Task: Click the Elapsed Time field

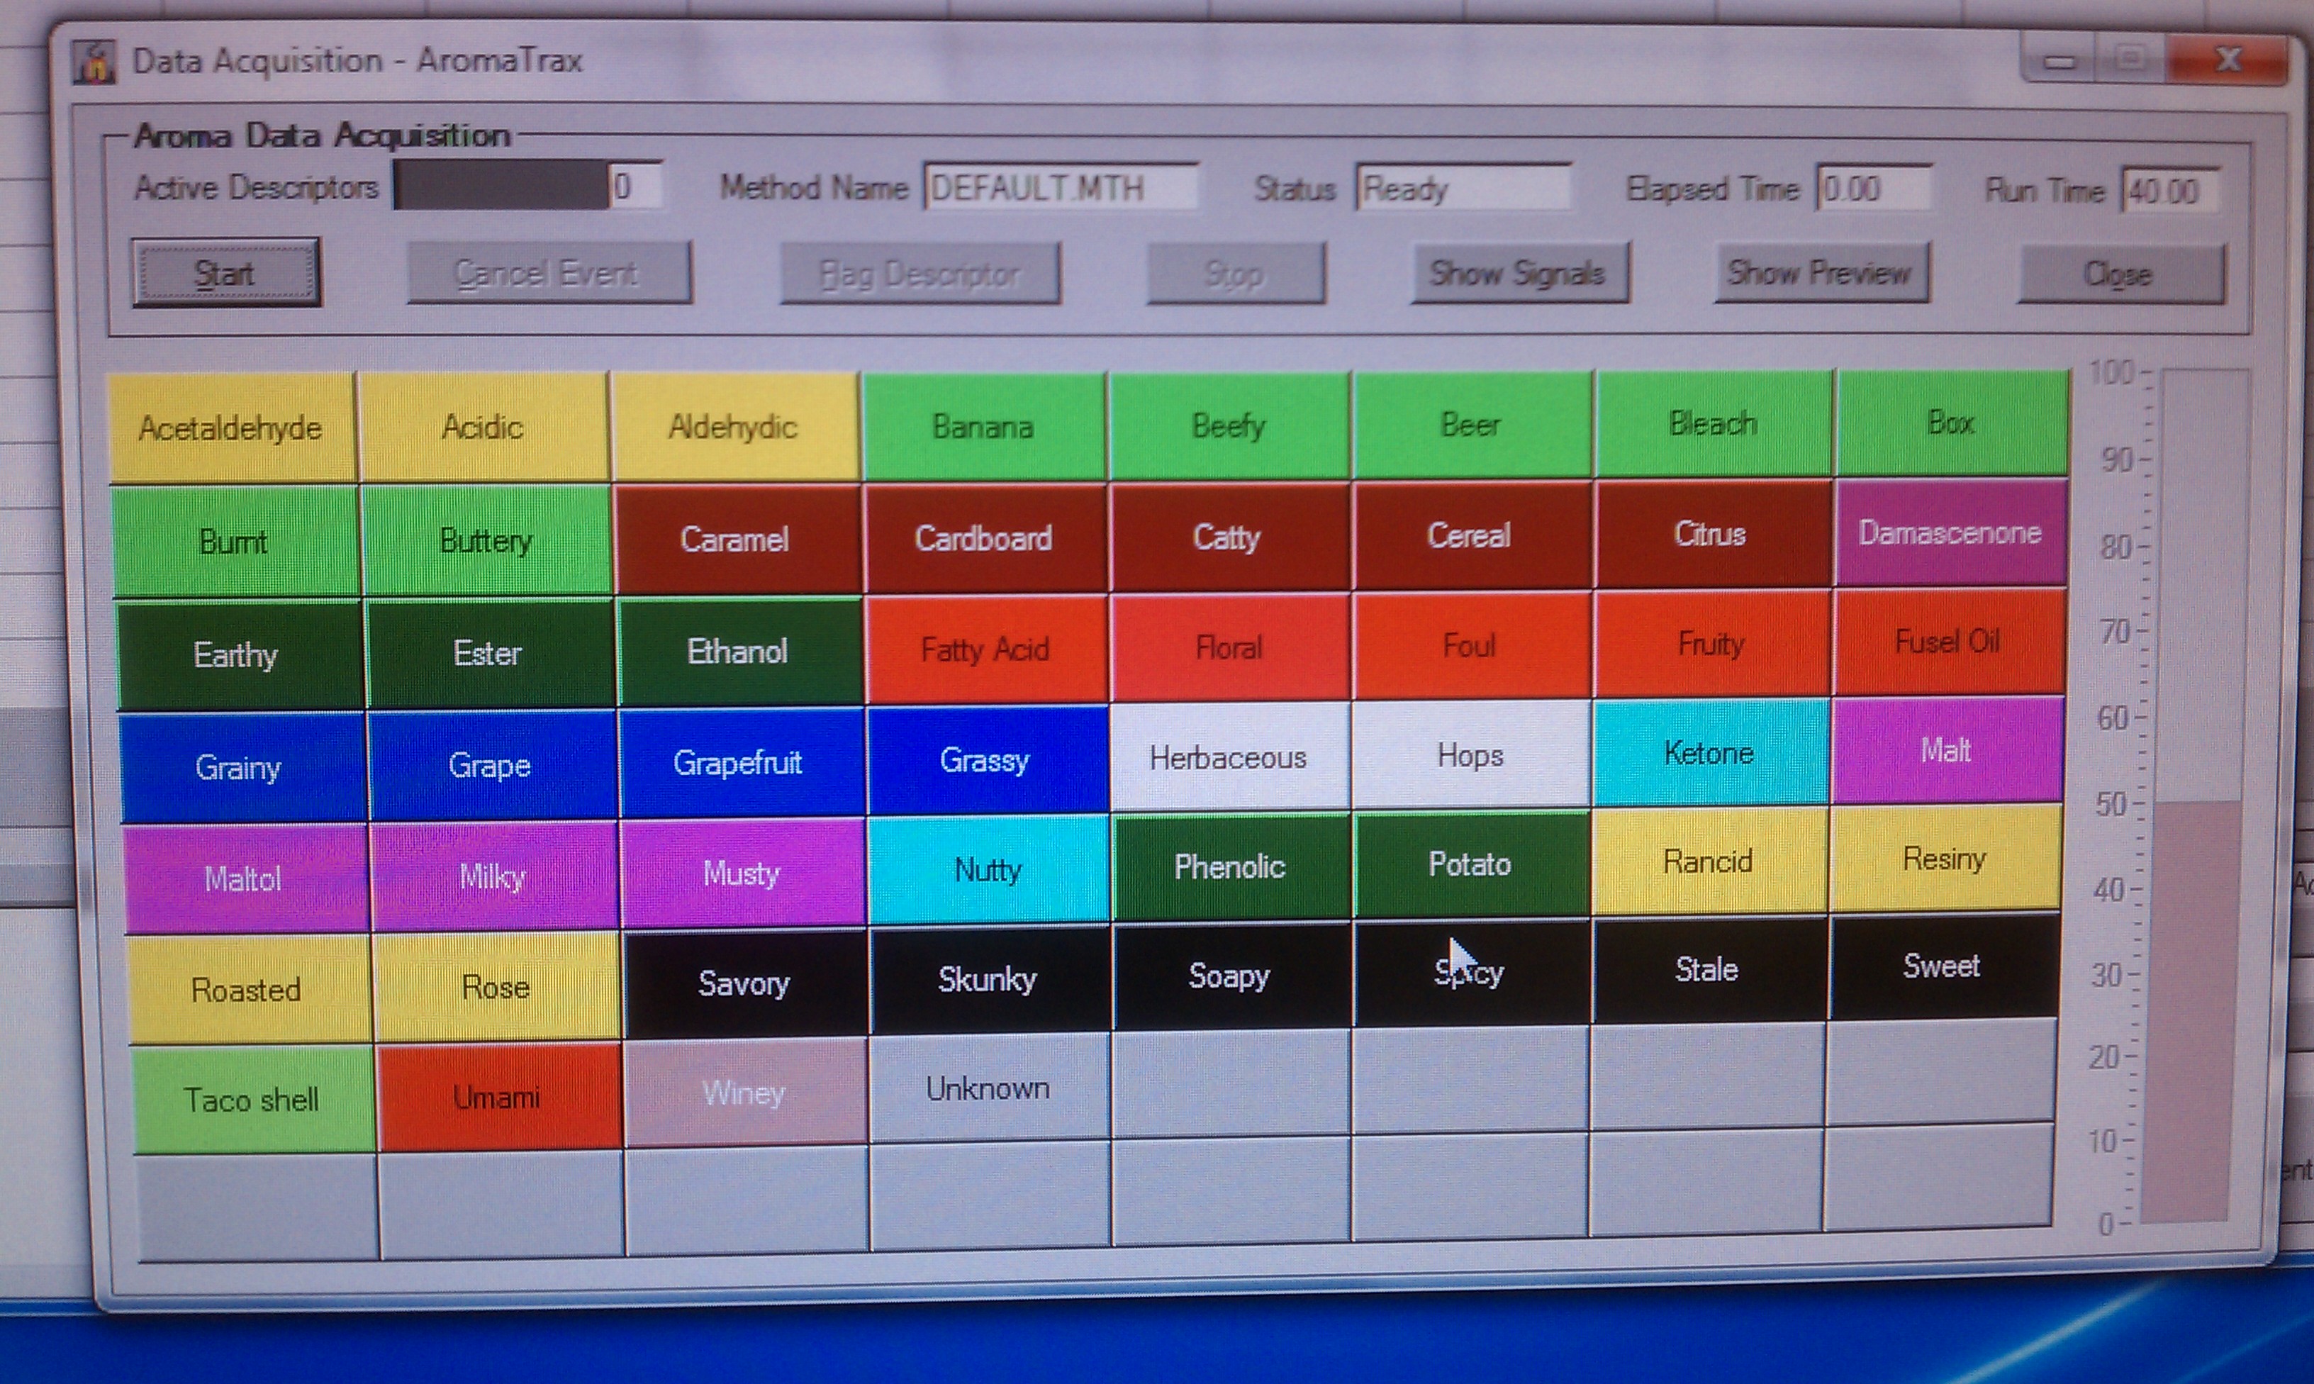Action: (x=1873, y=189)
